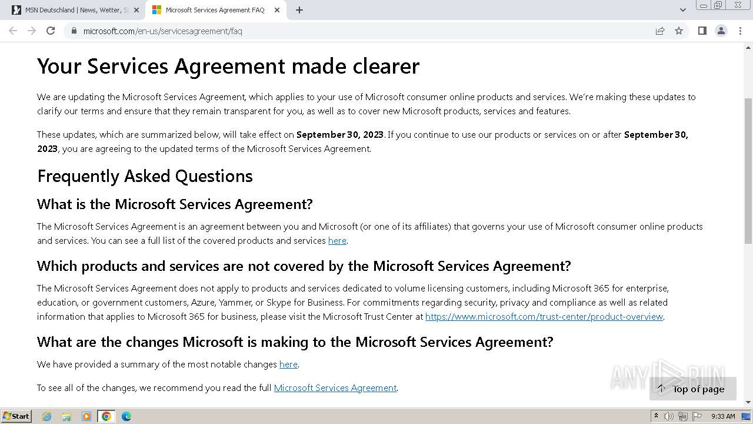Select the Microsoft Services Agreement FAQ tab
The width and height of the screenshot is (753, 424).
point(215,10)
